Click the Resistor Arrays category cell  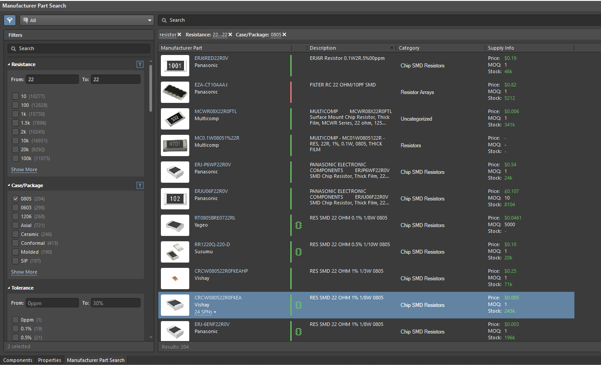[x=417, y=92]
